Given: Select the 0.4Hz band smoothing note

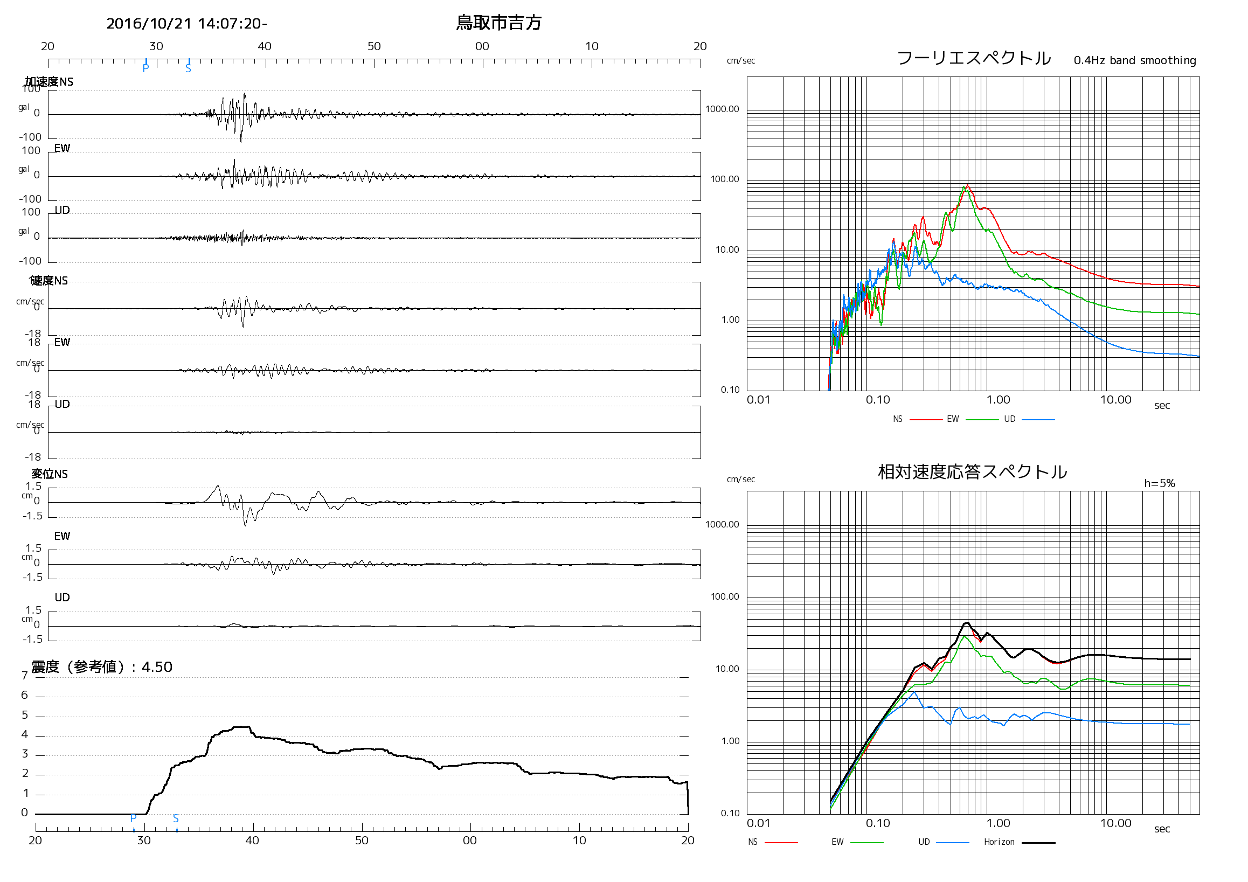Looking at the screenshot, I should click(x=1135, y=60).
